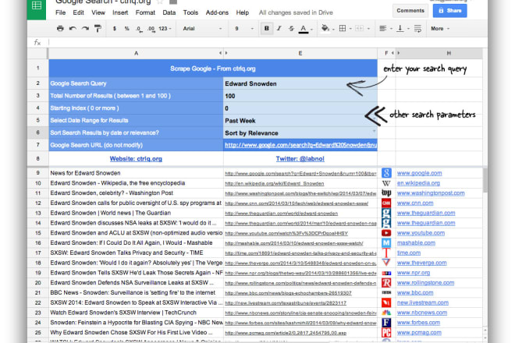The width and height of the screenshot is (515, 343).
Task: Open the borders menu
Action: 345,29
